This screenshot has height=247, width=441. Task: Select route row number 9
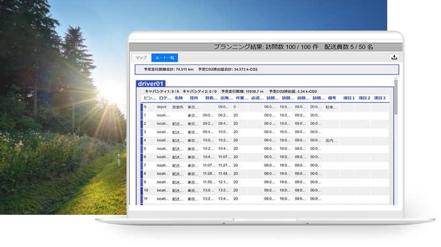tap(265, 182)
